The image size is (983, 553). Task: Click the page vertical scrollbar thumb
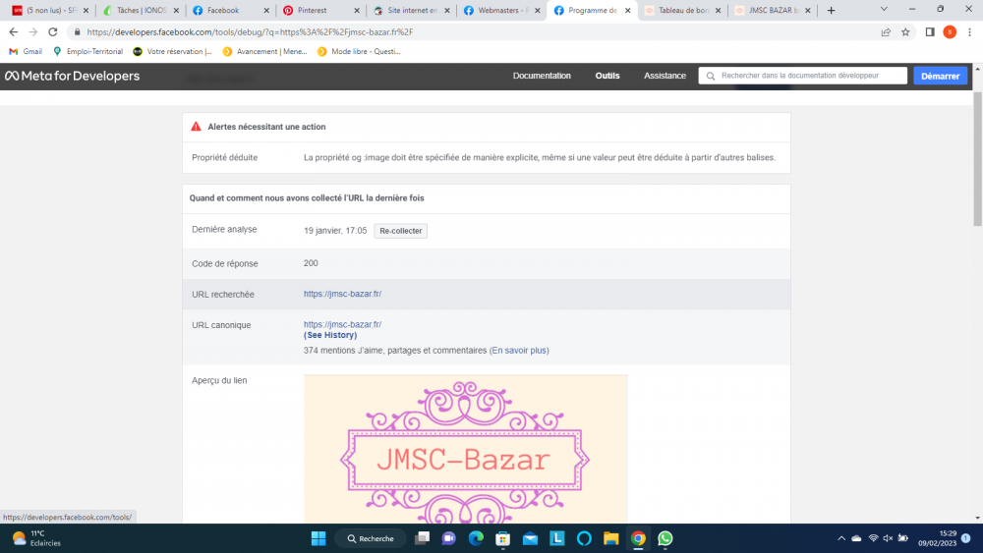(x=977, y=159)
